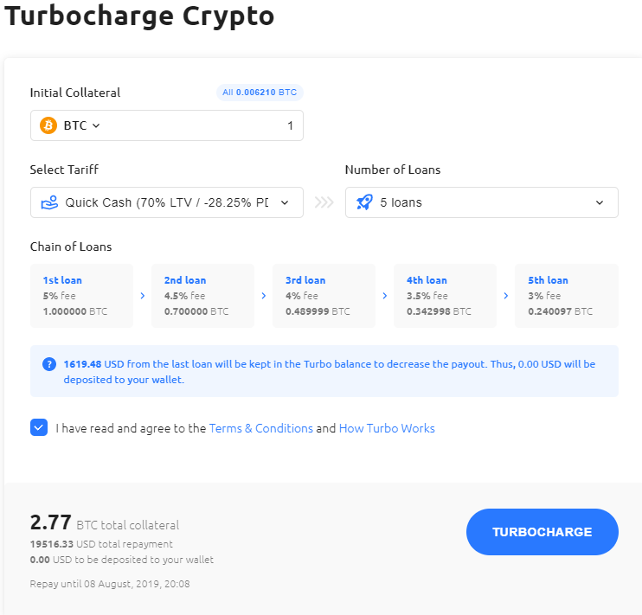
Task: Click the TURBOCHARGE button
Action: pyautogui.click(x=542, y=532)
